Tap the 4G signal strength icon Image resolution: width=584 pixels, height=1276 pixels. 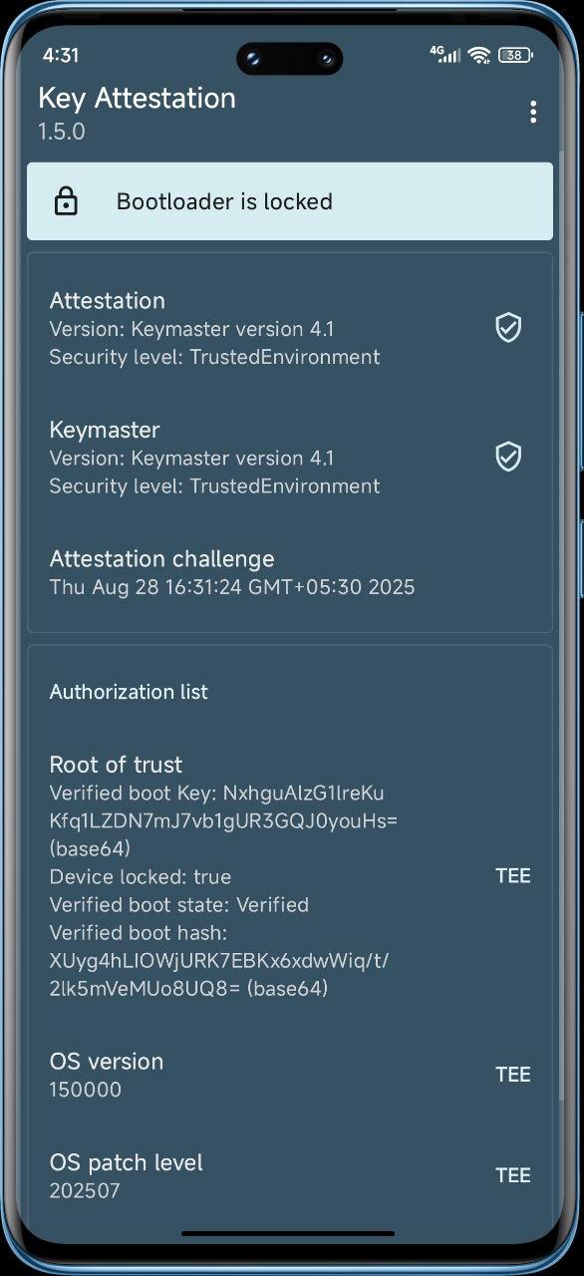[x=444, y=54]
